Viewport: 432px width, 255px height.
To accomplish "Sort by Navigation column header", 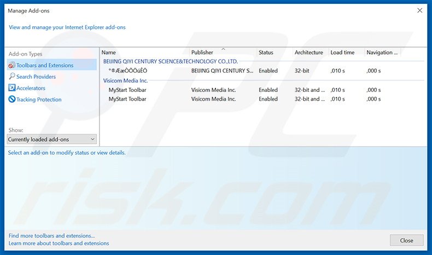I will click(x=382, y=53).
